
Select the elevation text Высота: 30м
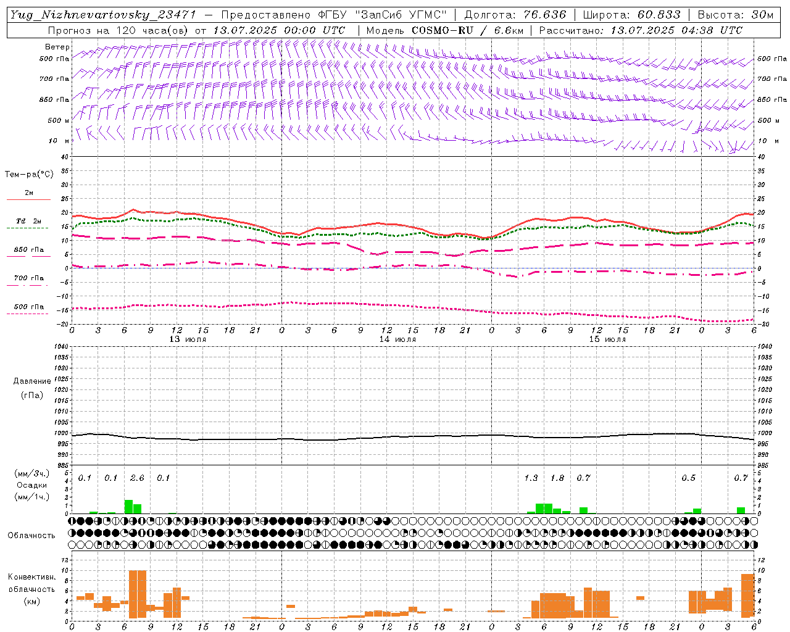[735, 15]
